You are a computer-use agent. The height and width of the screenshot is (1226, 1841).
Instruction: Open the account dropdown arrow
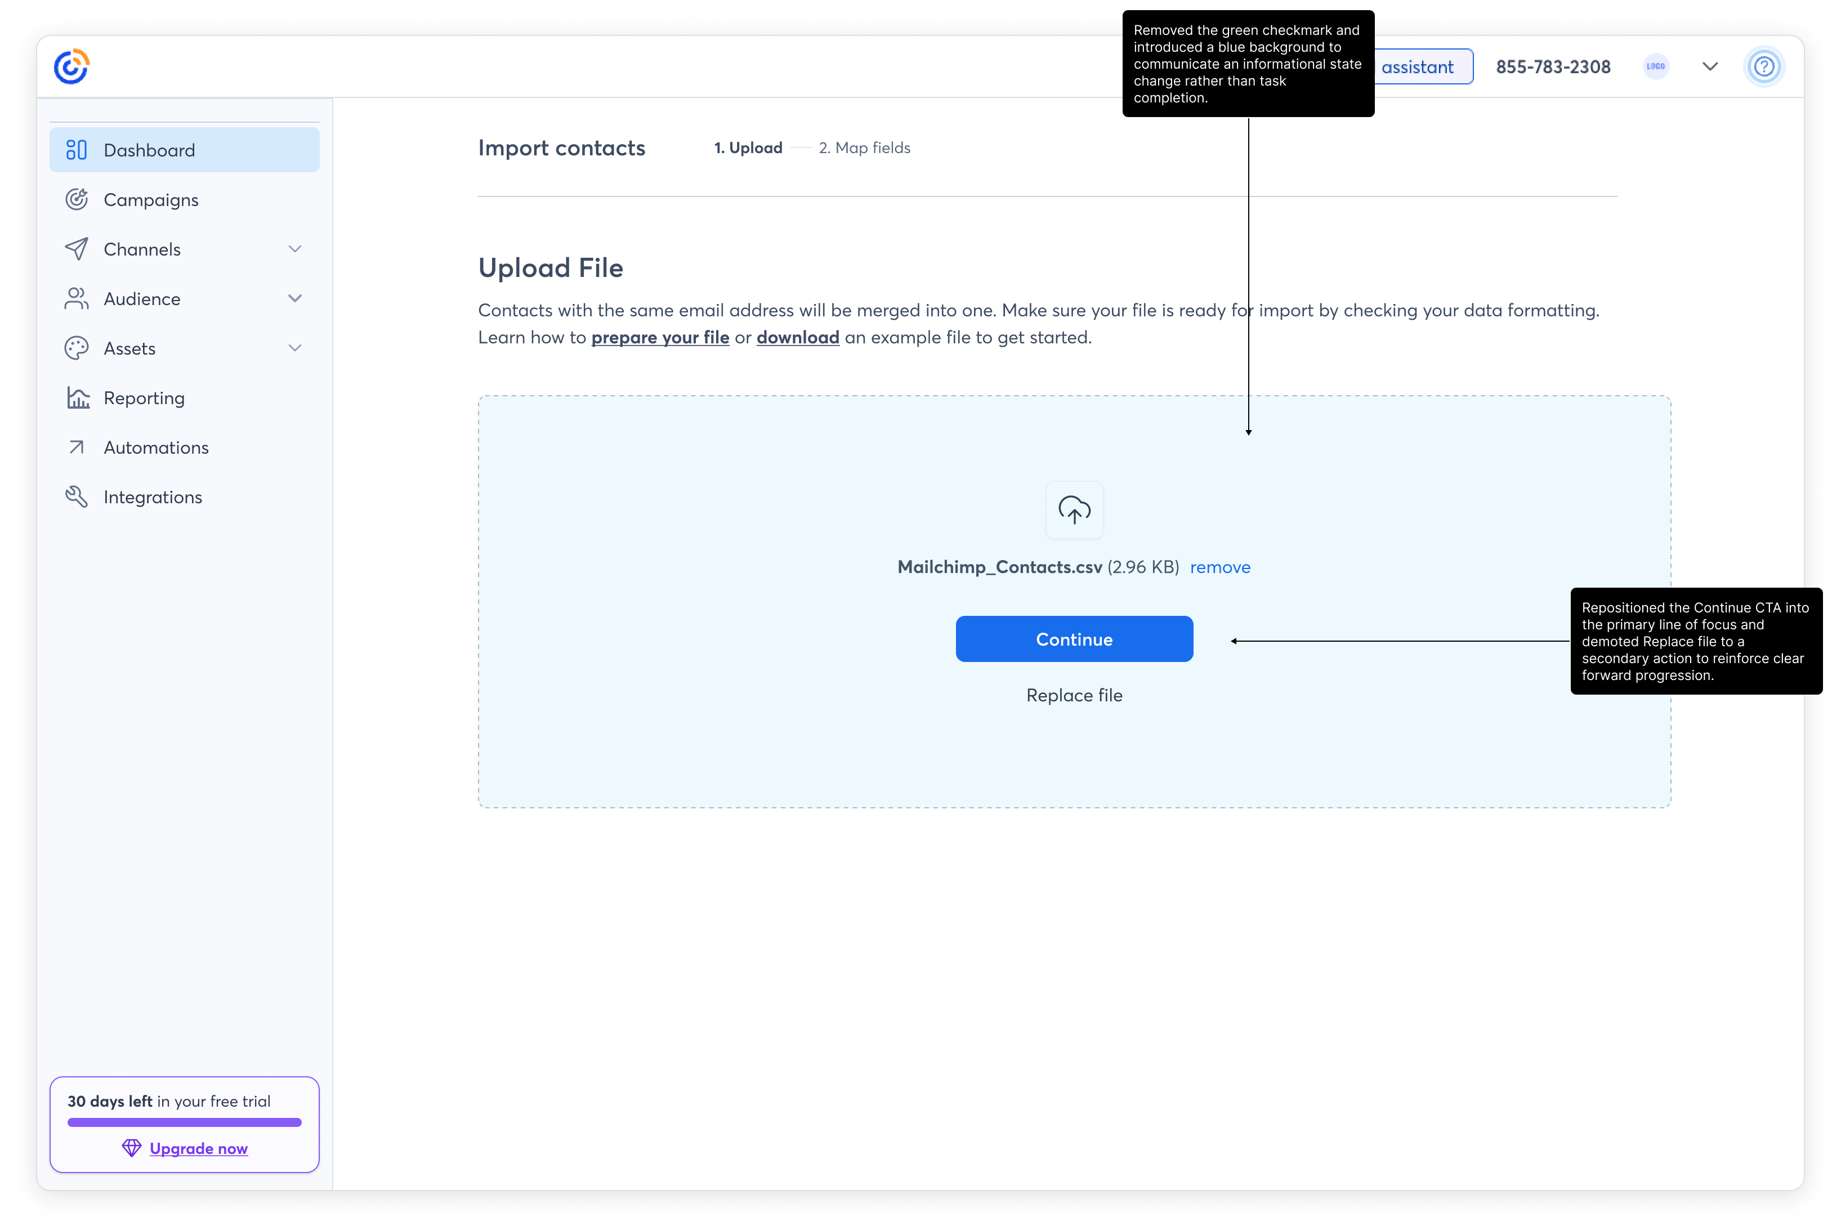tap(1710, 66)
